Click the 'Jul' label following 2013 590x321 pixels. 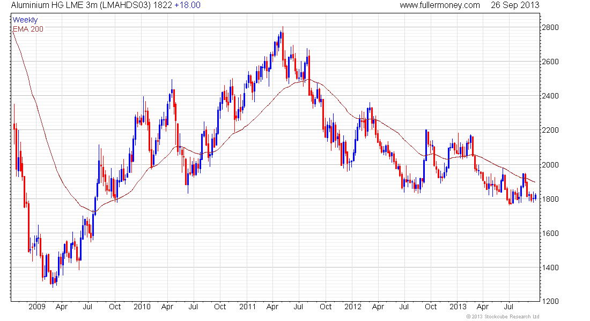point(508,307)
